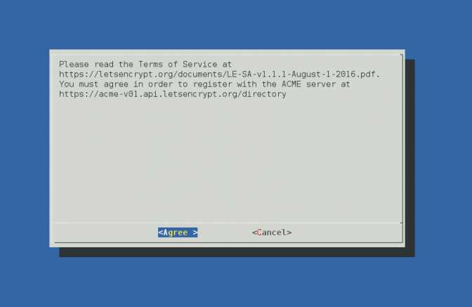Click the blue background above the dialog

pyautogui.click(x=236, y=24)
